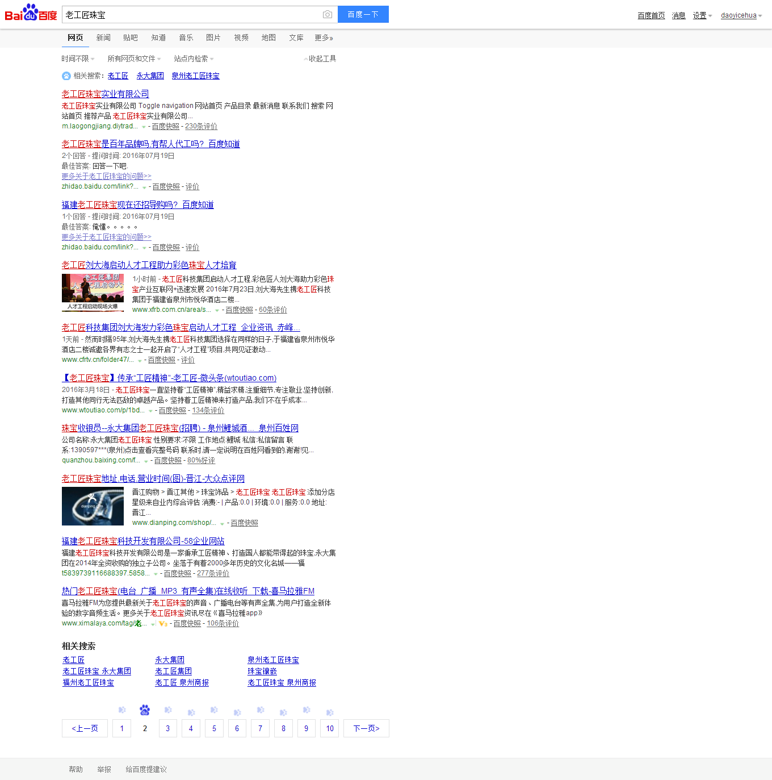772x780 pixels.
Task: Expand arrow next to www.dianping.com URL
Action: click(x=222, y=523)
